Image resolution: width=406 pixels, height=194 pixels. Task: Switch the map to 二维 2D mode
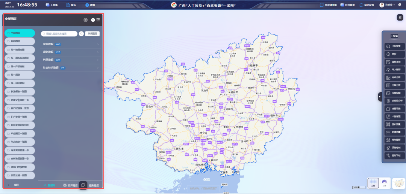point(373,183)
